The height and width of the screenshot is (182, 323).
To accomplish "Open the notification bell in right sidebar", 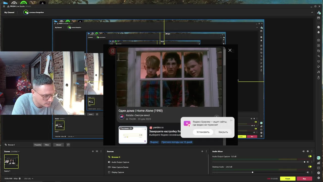I will 319,32.
